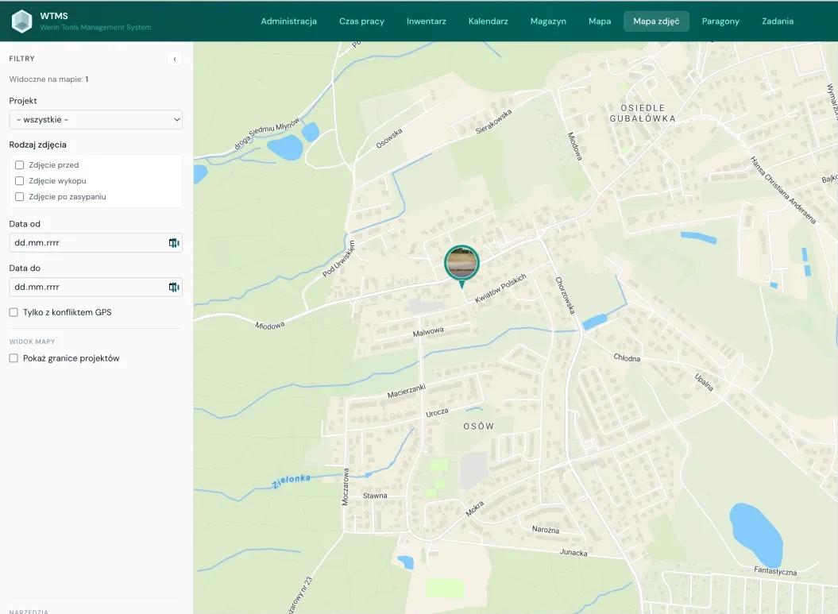The height and width of the screenshot is (614, 838).
Task: Navigate to the Mapa page
Action: coord(600,21)
